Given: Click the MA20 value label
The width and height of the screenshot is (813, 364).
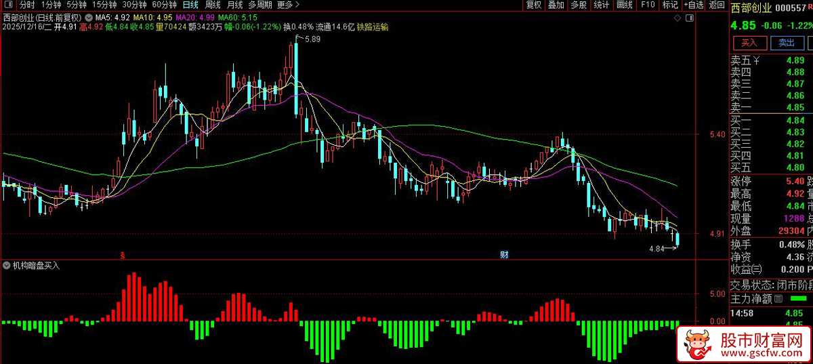Looking at the screenshot, I should [196, 16].
